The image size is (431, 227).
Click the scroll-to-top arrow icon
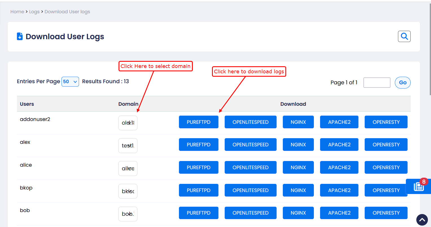(422, 220)
